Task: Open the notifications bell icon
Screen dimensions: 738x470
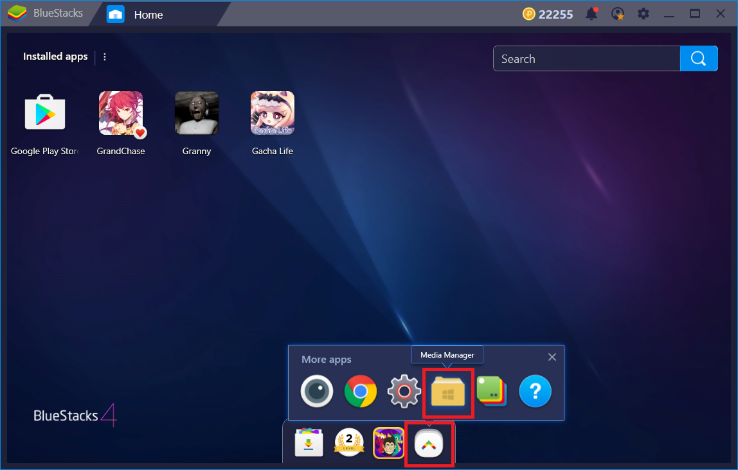Action: point(591,13)
